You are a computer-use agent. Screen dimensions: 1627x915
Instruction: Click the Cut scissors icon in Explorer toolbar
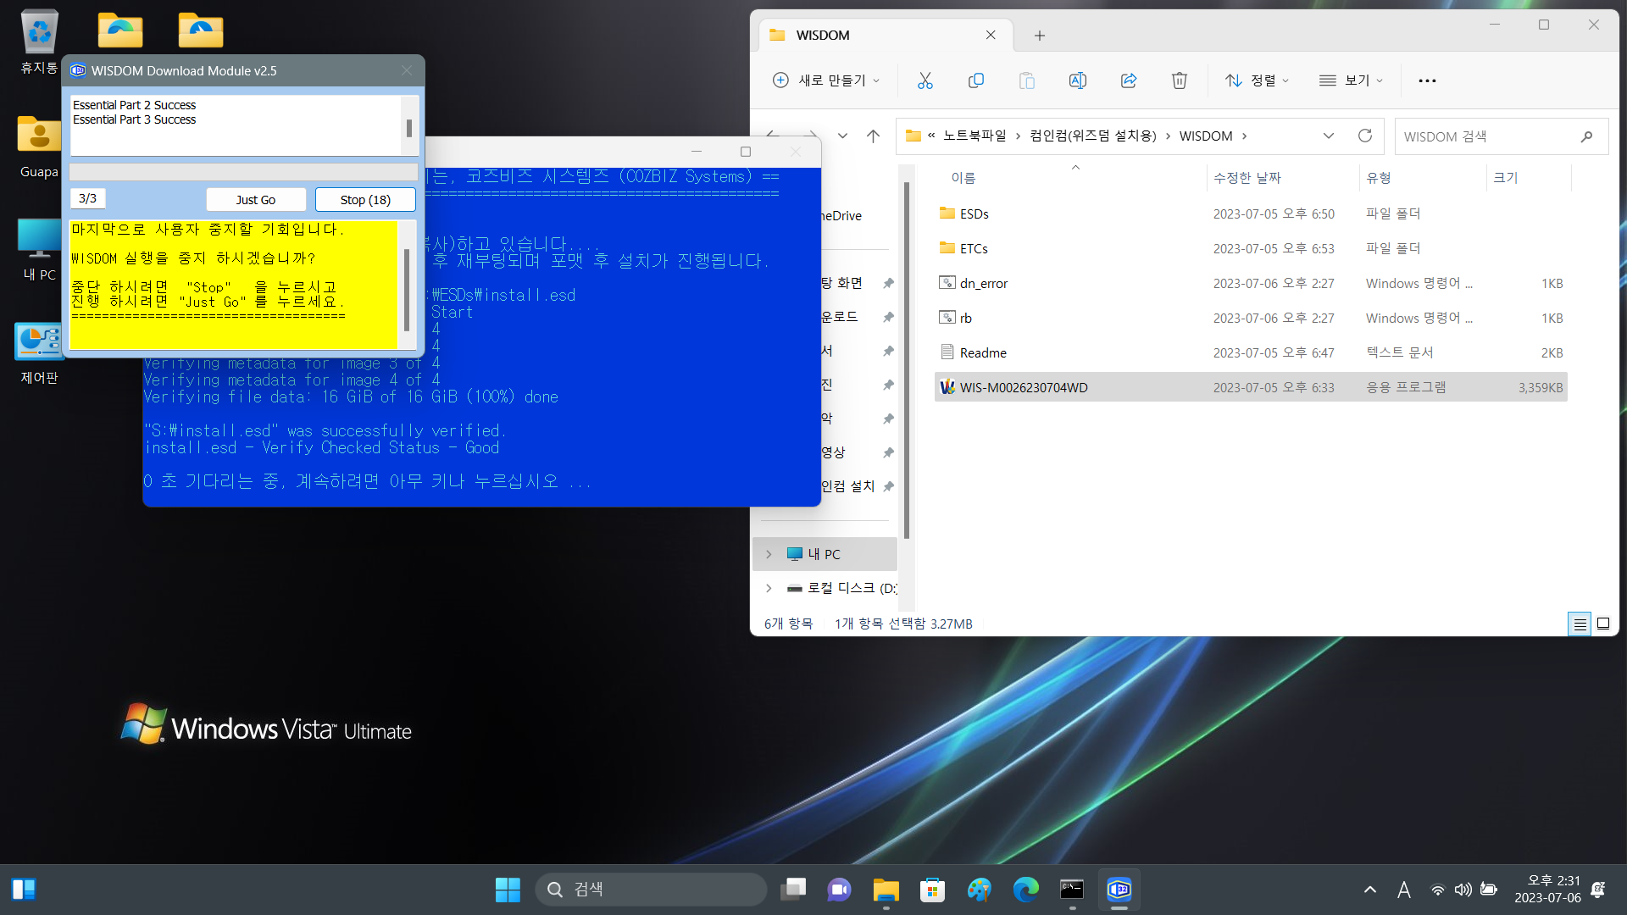[x=925, y=80]
